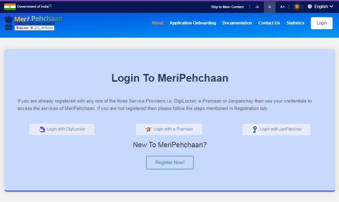Viewport: 339px width, 202px height.
Task: Choose Login with e-Pramaan
Action: [169, 129]
